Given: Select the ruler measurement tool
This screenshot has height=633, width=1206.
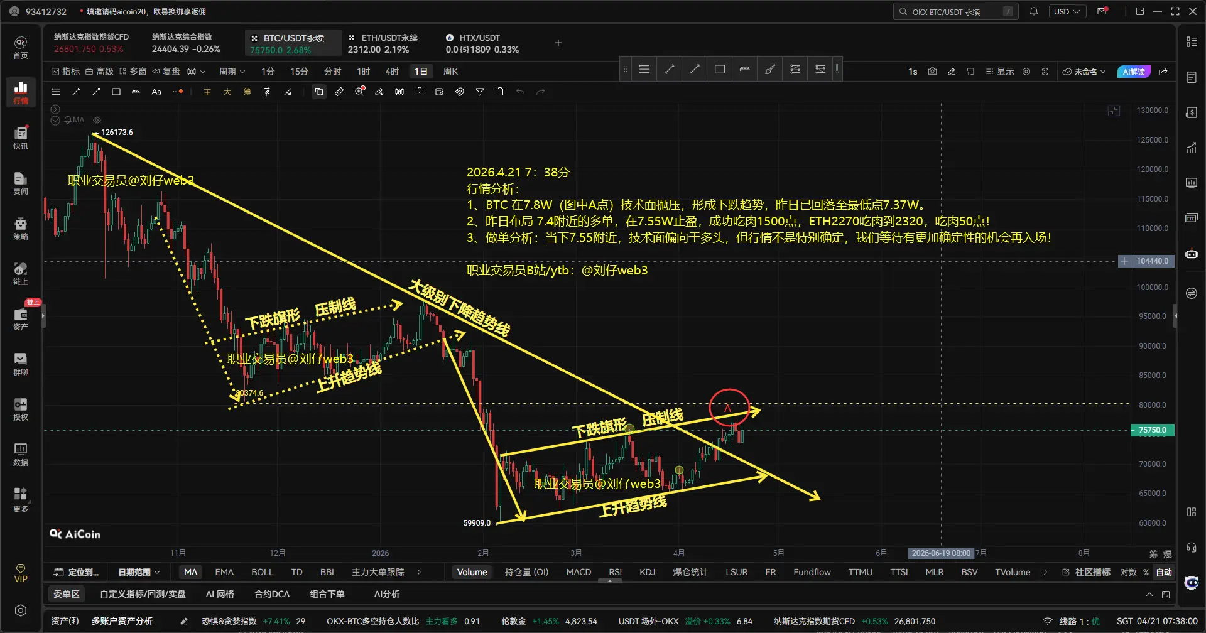Looking at the screenshot, I should [x=339, y=92].
